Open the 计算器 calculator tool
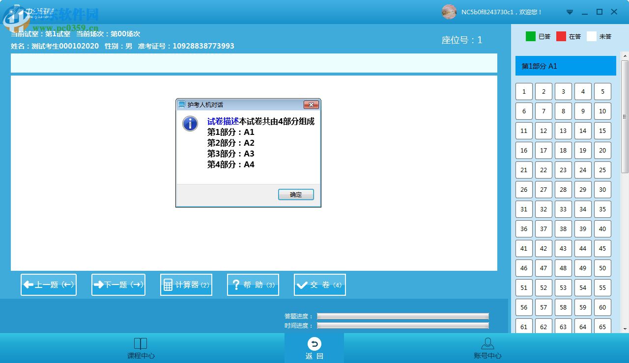This screenshot has height=363, width=629. click(186, 285)
